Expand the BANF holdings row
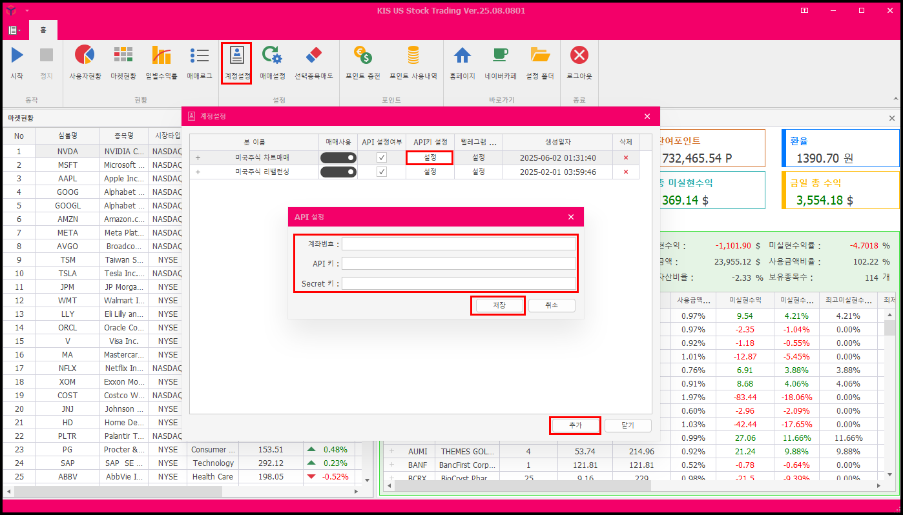 [x=391, y=465]
